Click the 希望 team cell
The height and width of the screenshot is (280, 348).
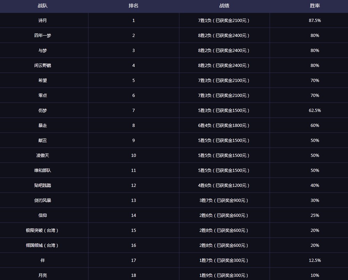[x=42, y=81]
